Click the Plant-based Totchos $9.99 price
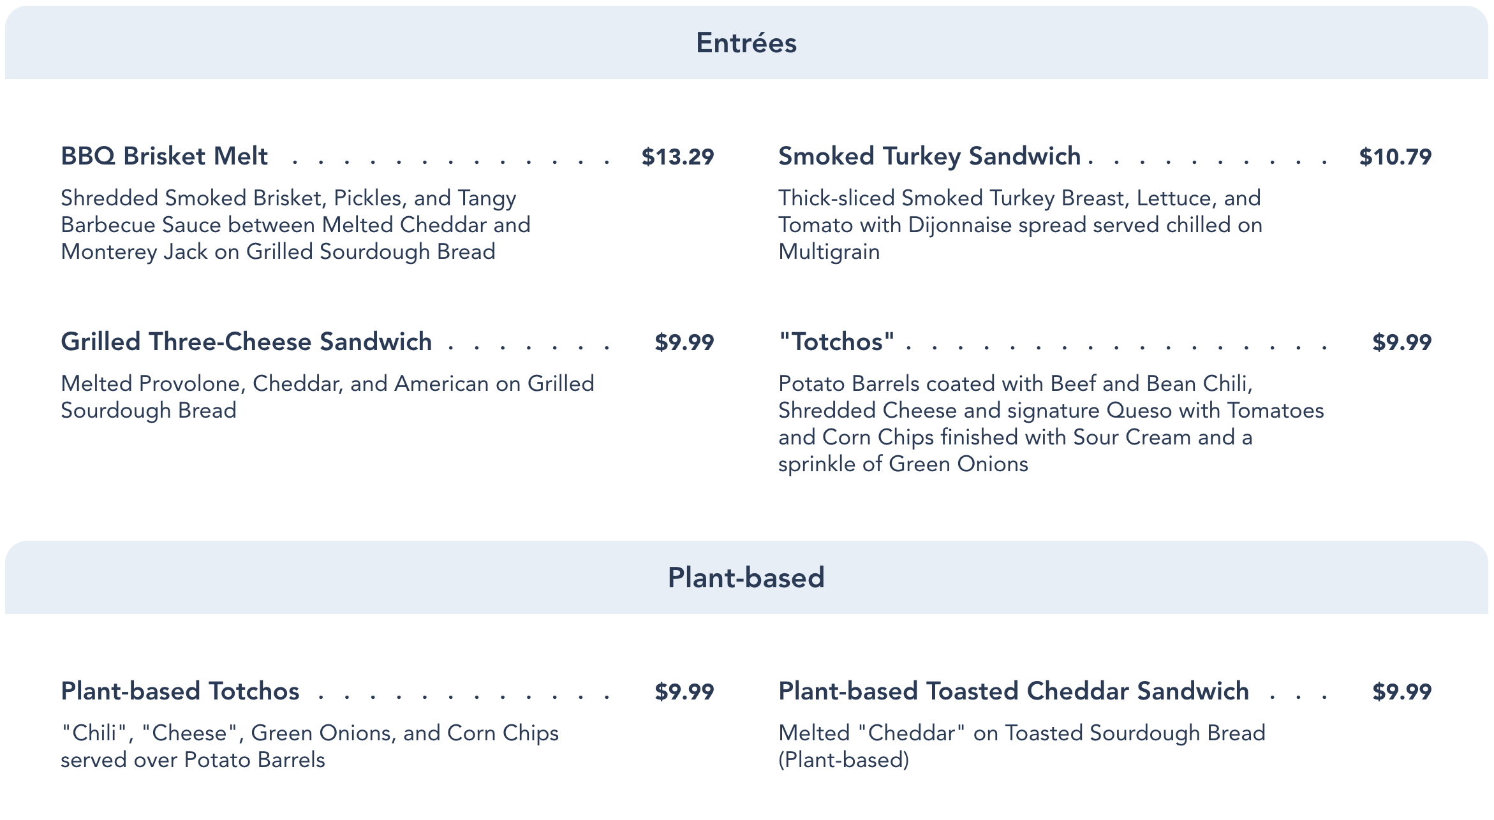Viewport: 1494px width, 820px height. point(684,692)
